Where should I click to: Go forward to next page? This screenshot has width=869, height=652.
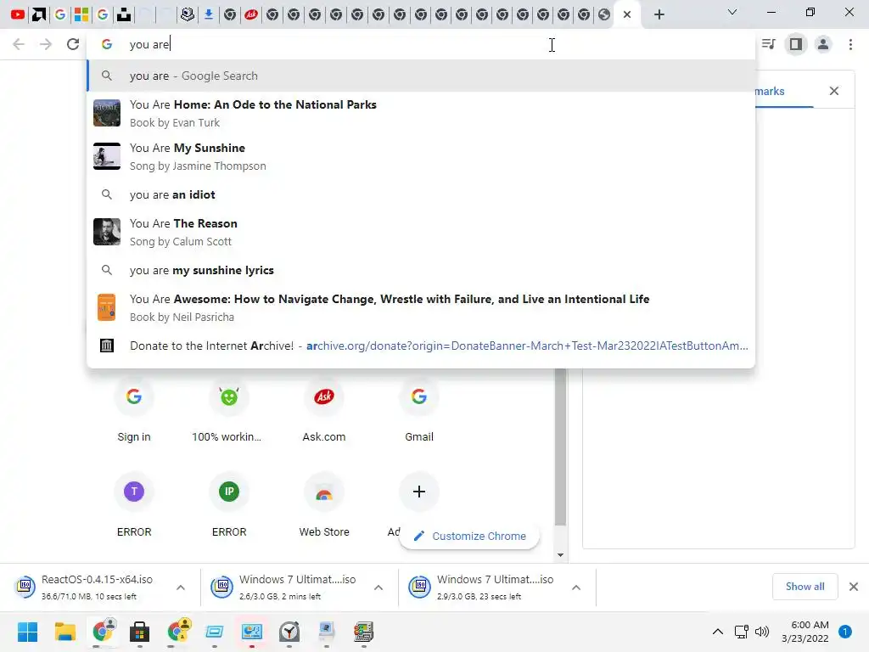click(x=46, y=44)
